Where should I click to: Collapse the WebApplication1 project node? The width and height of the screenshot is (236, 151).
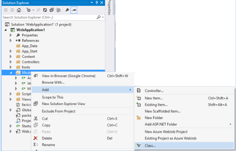[6, 30]
